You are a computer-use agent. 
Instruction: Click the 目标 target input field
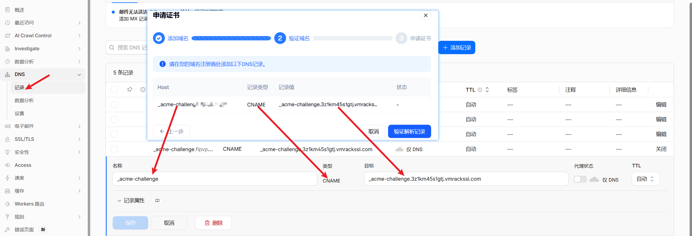tap(466, 179)
